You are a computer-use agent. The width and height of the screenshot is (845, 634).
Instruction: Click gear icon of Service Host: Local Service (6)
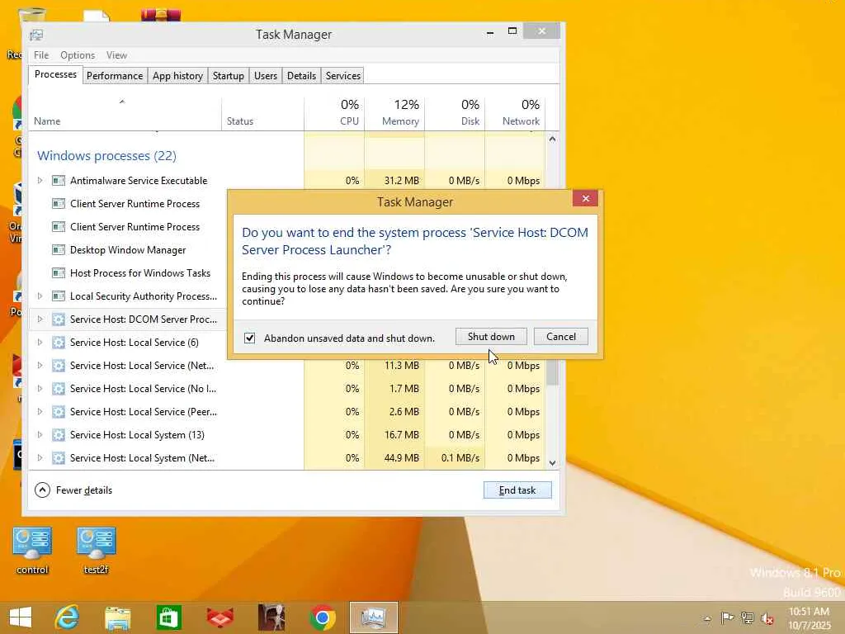click(x=59, y=343)
